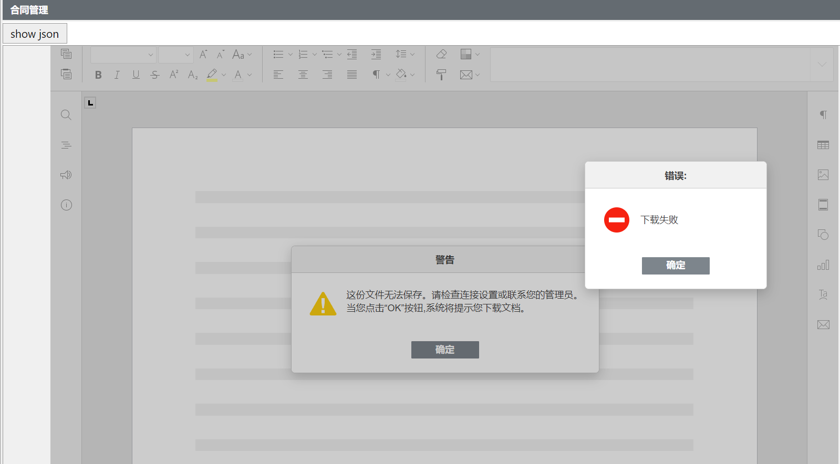840x464 pixels.
Task: Align paragraph text left
Action: [278, 75]
